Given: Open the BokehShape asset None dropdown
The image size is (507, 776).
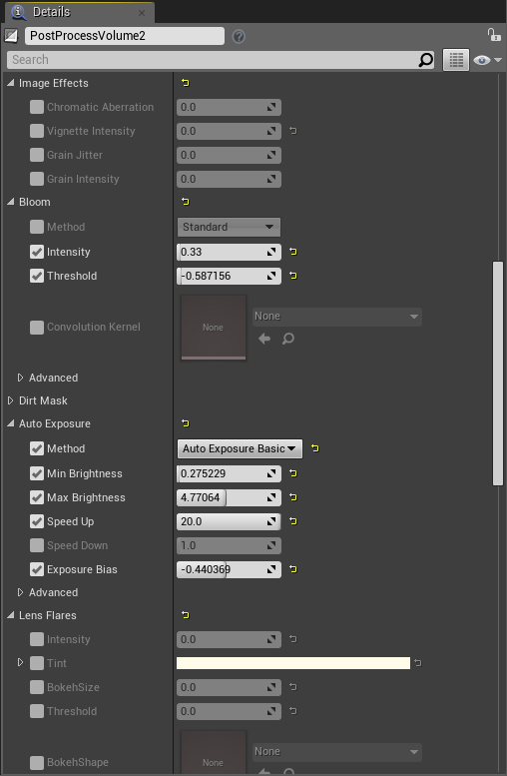Looking at the screenshot, I should tap(337, 752).
